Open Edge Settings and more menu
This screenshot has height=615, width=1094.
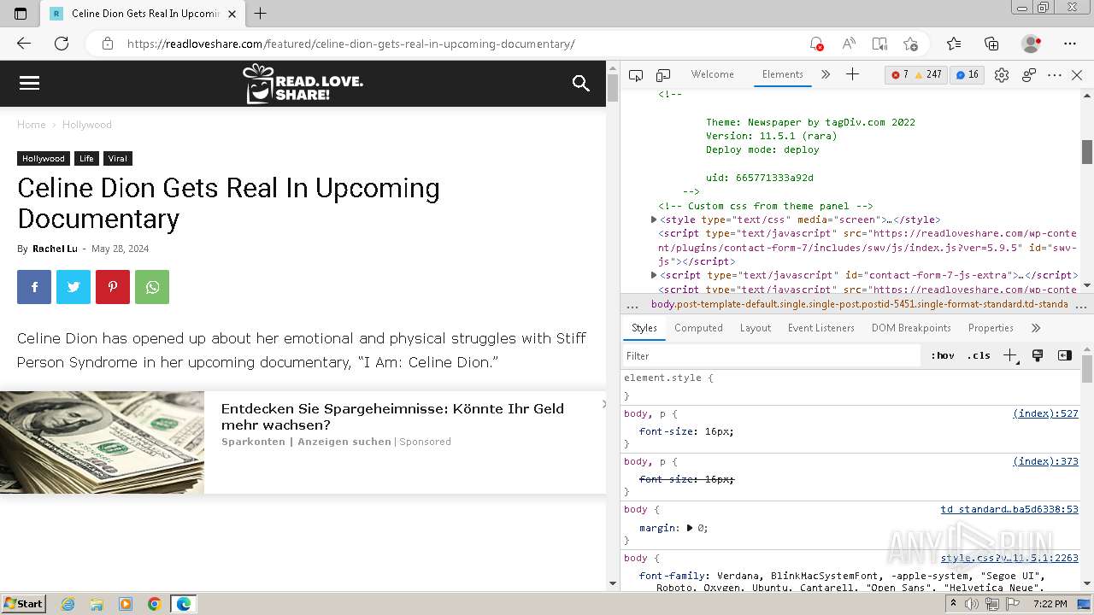click(1070, 44)
